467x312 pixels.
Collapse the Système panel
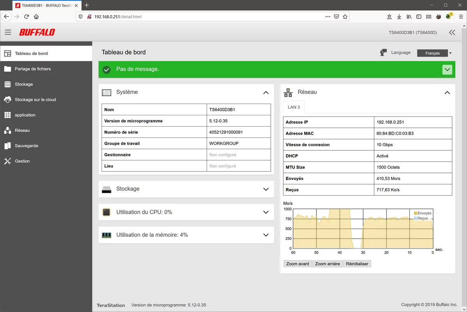[266, 93]
